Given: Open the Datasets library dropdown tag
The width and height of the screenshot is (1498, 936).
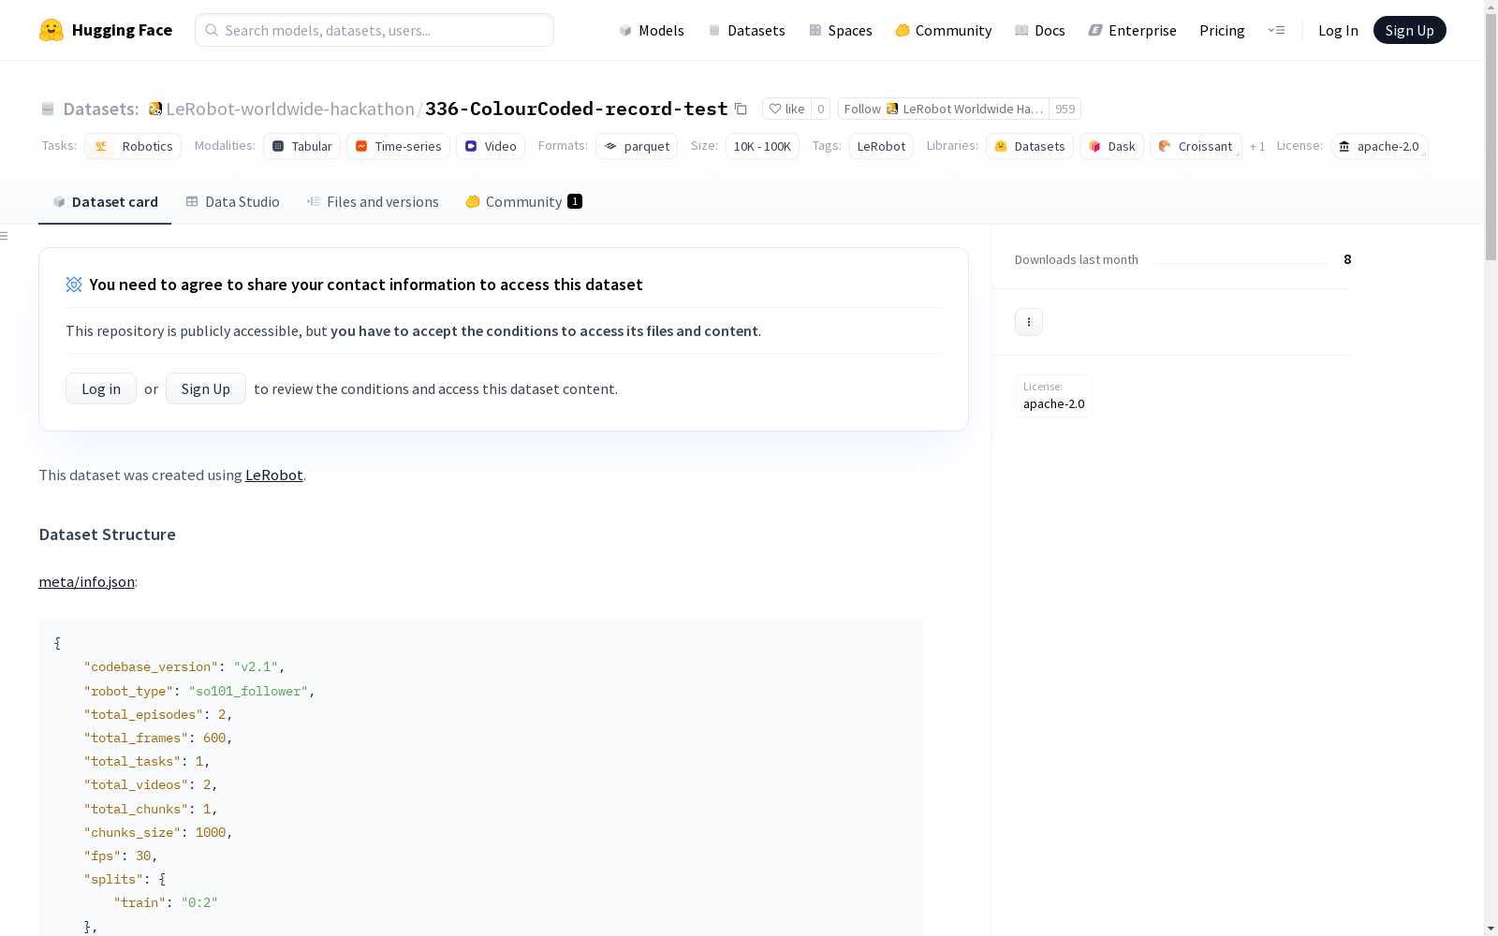Looking at the screenshot, I should (x=1030, y=146).
